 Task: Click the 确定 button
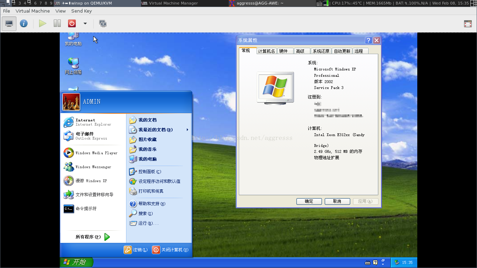pos(309,201)
